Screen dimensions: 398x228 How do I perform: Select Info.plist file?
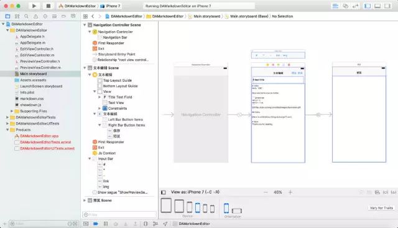point(27,93)
